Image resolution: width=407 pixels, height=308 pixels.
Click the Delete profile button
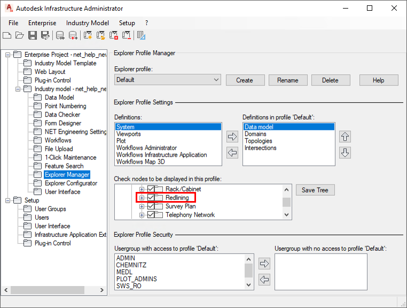(331, 80)
